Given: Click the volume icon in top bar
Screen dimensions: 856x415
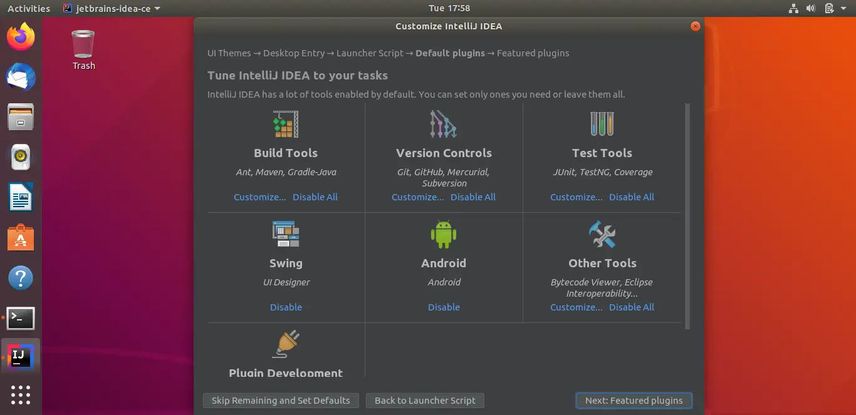Looking at the screenshot, I should (x=811, y=8).
